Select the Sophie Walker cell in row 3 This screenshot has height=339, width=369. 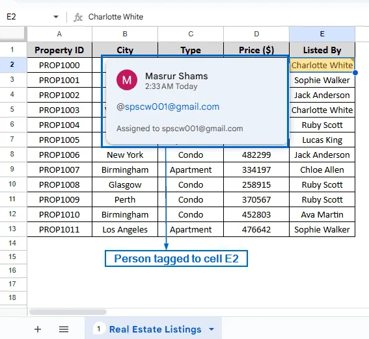pyautogui.click(x=322, y=80)
